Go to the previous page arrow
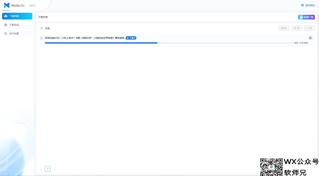This screenshot has height=176, width=319. point(41,169)
